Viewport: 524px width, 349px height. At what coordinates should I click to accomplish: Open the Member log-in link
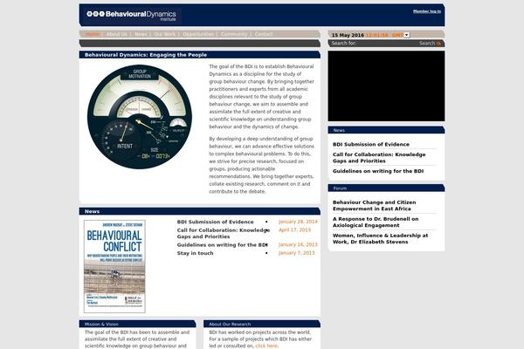(427, 11)
